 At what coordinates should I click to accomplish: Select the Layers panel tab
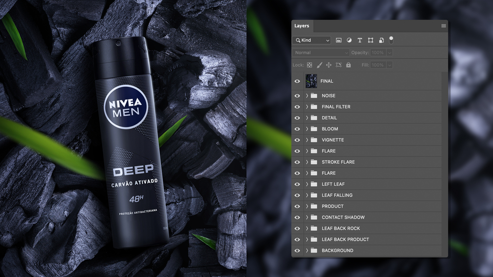pyautogui.click(x=302, y=26)
